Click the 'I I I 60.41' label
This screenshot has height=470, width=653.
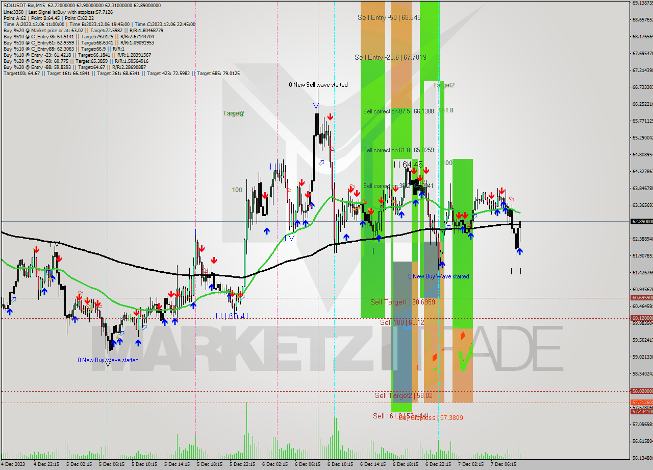coord(232,316)
